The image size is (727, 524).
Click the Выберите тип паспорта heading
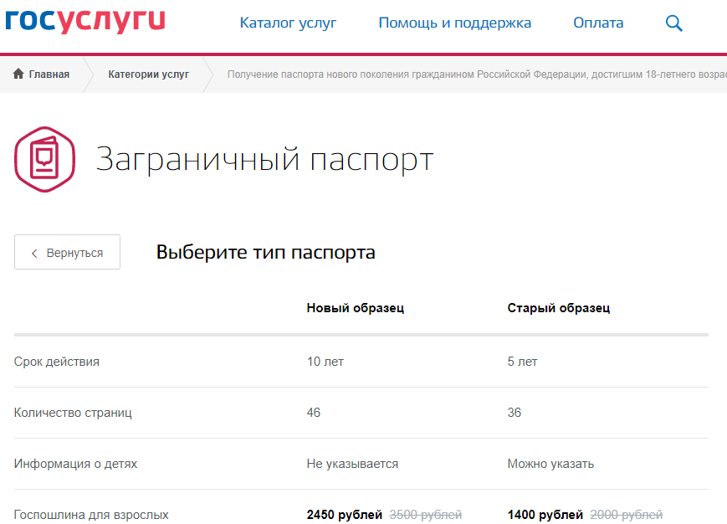click(266, 252)
